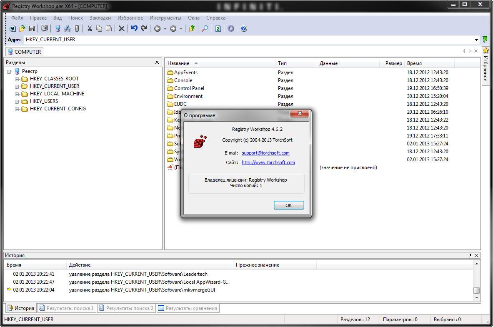Click the Refresh icon in toolbar
Viewport: 493px width, 327px height.
click(218, 29)
